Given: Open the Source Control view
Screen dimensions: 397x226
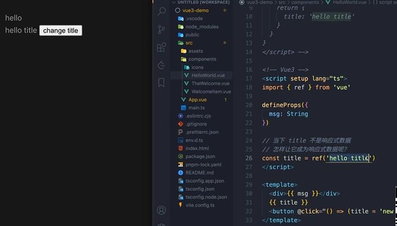Looking at the screenshot, I should (x=161, y=29).
